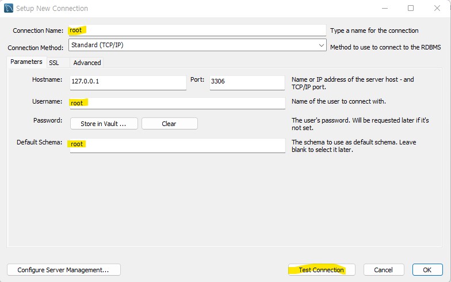Click 'Method to use to connect to the RDBMS' hint
This screenshot has height=282, width=451.
tap(385, 47)
